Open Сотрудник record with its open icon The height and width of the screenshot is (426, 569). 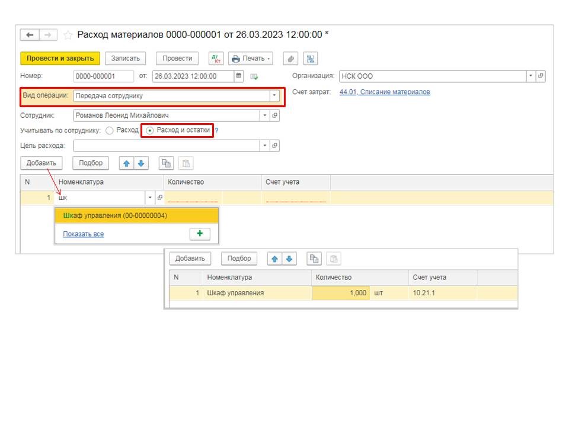[274, 115]
